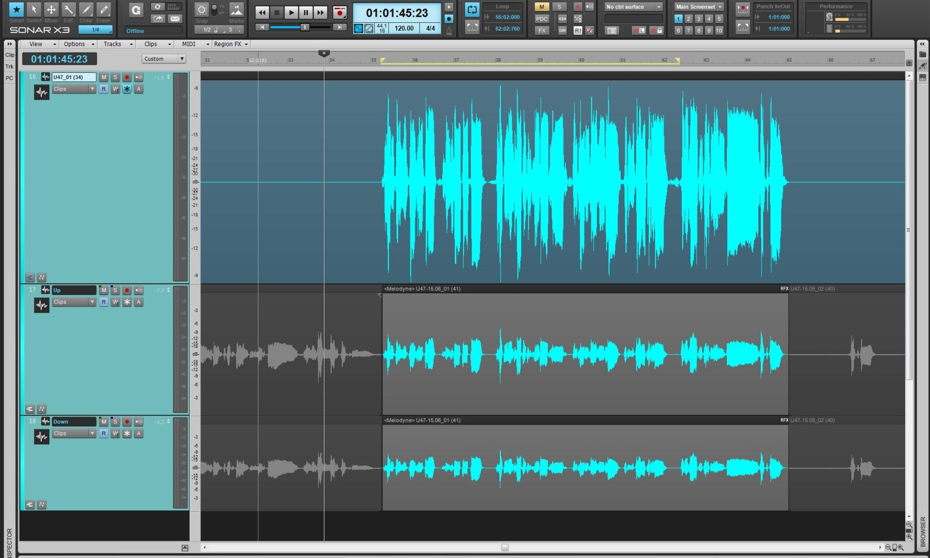Set loop points to selection icon
The image size is (930, 558).
[x=472, y=27]
